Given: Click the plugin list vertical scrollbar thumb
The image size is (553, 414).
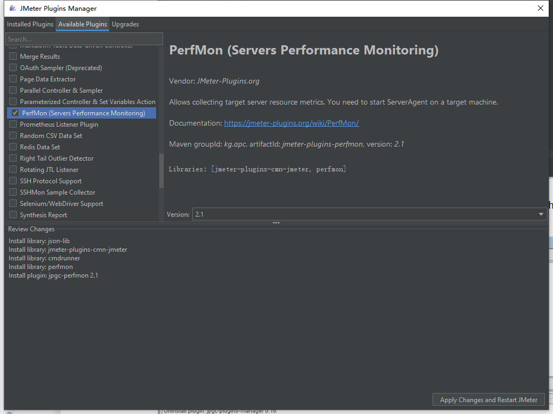Looking at the screenshot, I should click(161, 171).
